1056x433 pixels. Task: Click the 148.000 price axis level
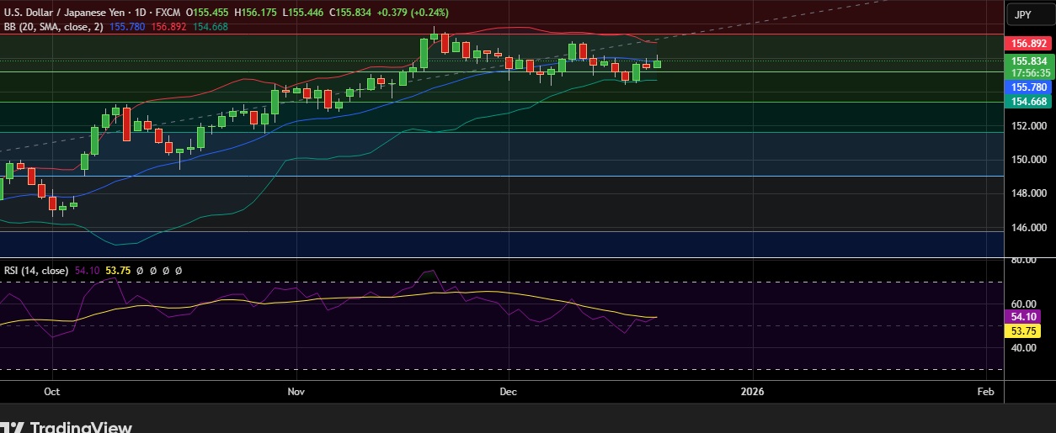click(1028, 193)
